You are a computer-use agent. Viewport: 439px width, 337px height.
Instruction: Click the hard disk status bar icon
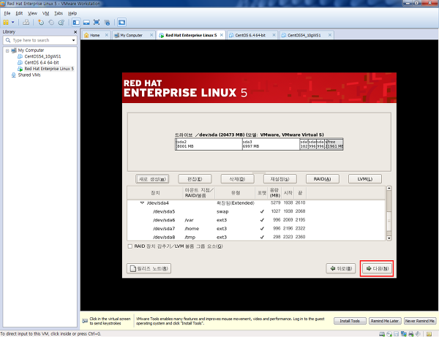click(x=382, y=334)
